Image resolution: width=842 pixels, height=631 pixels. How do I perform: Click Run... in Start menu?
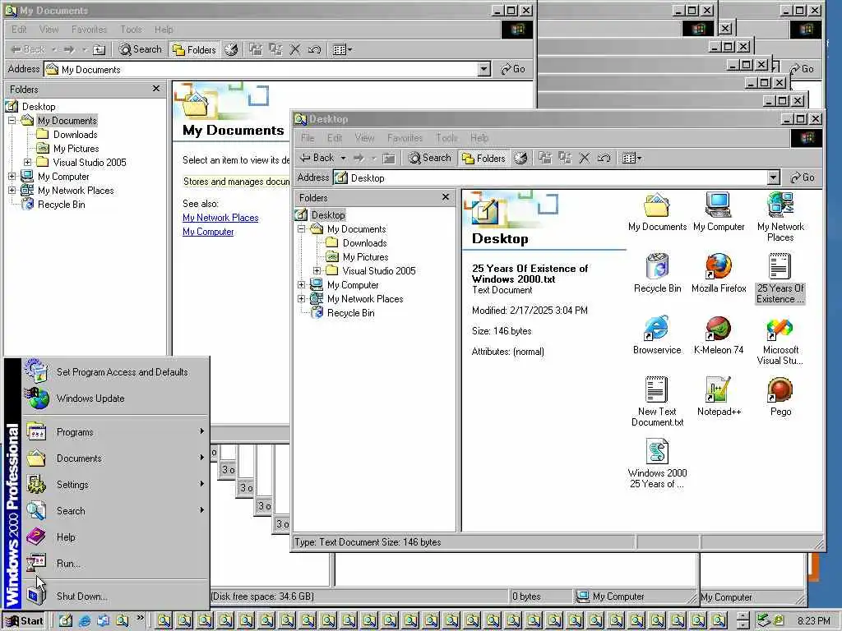click(x=115, y=564)
